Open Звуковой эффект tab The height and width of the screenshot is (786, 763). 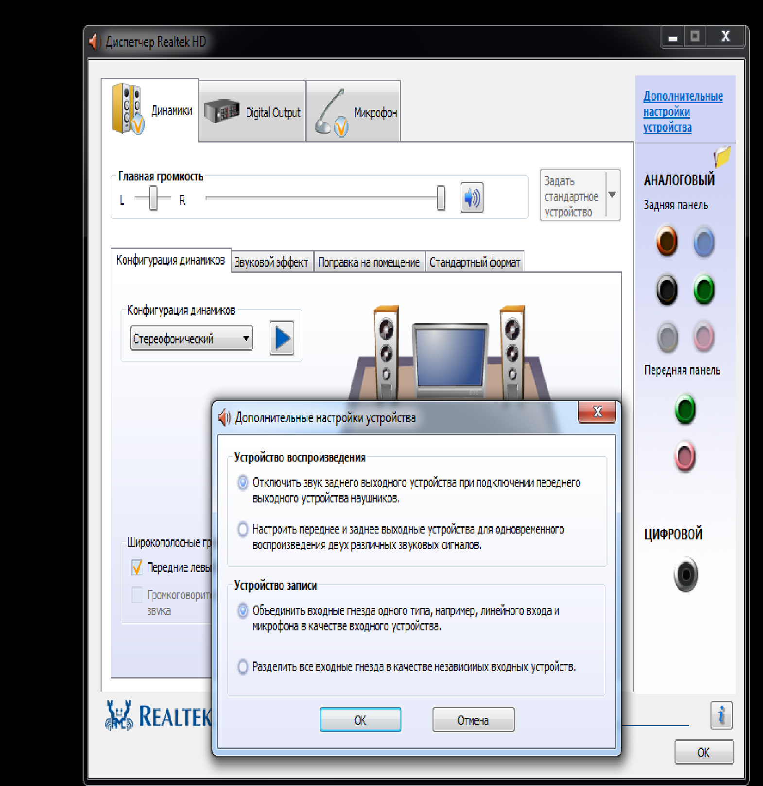tap(272, 262)
